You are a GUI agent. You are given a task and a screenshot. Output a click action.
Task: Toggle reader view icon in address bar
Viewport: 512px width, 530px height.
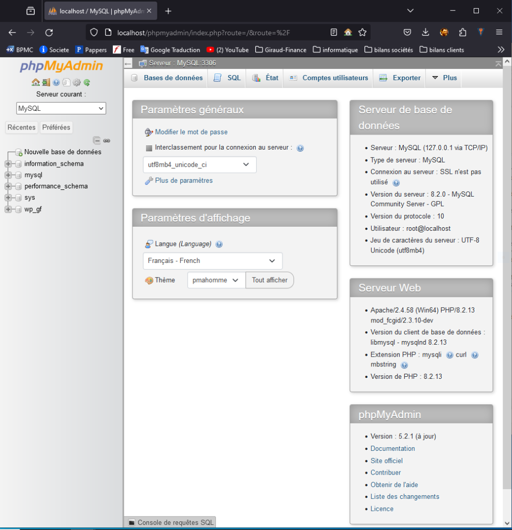pyautogui.click(x=334, y=33)
